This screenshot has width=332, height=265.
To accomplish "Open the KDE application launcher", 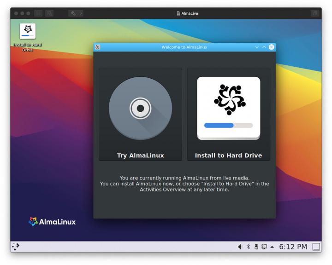I will click(x=16, y=247).
